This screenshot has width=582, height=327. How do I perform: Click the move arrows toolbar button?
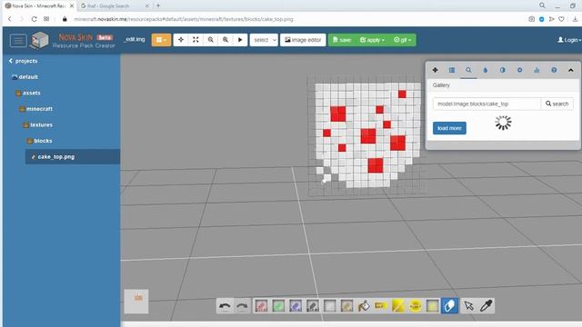pos(181,40)
